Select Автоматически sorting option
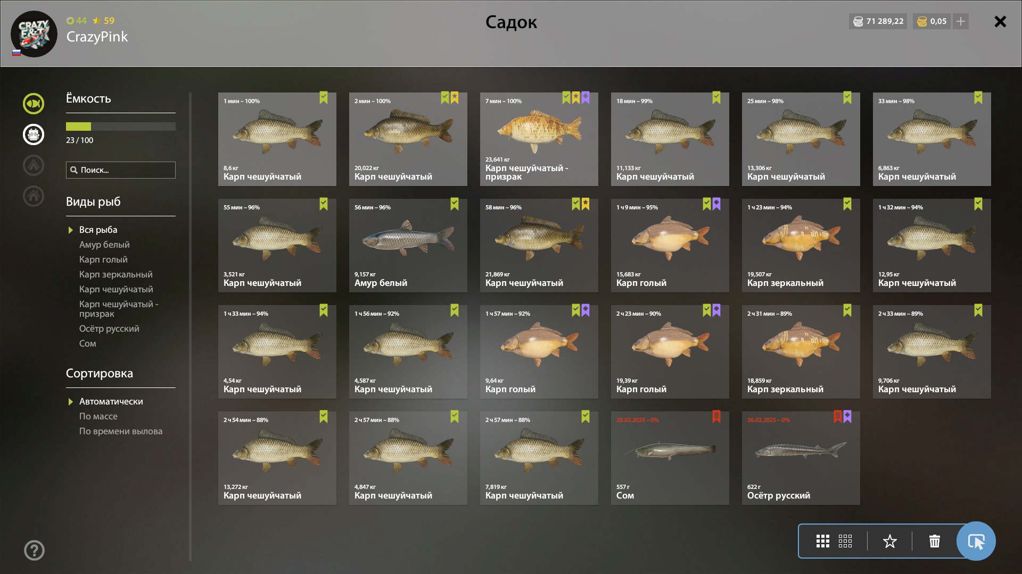This screenshot has height=574, width=1022. click(111, 401)
